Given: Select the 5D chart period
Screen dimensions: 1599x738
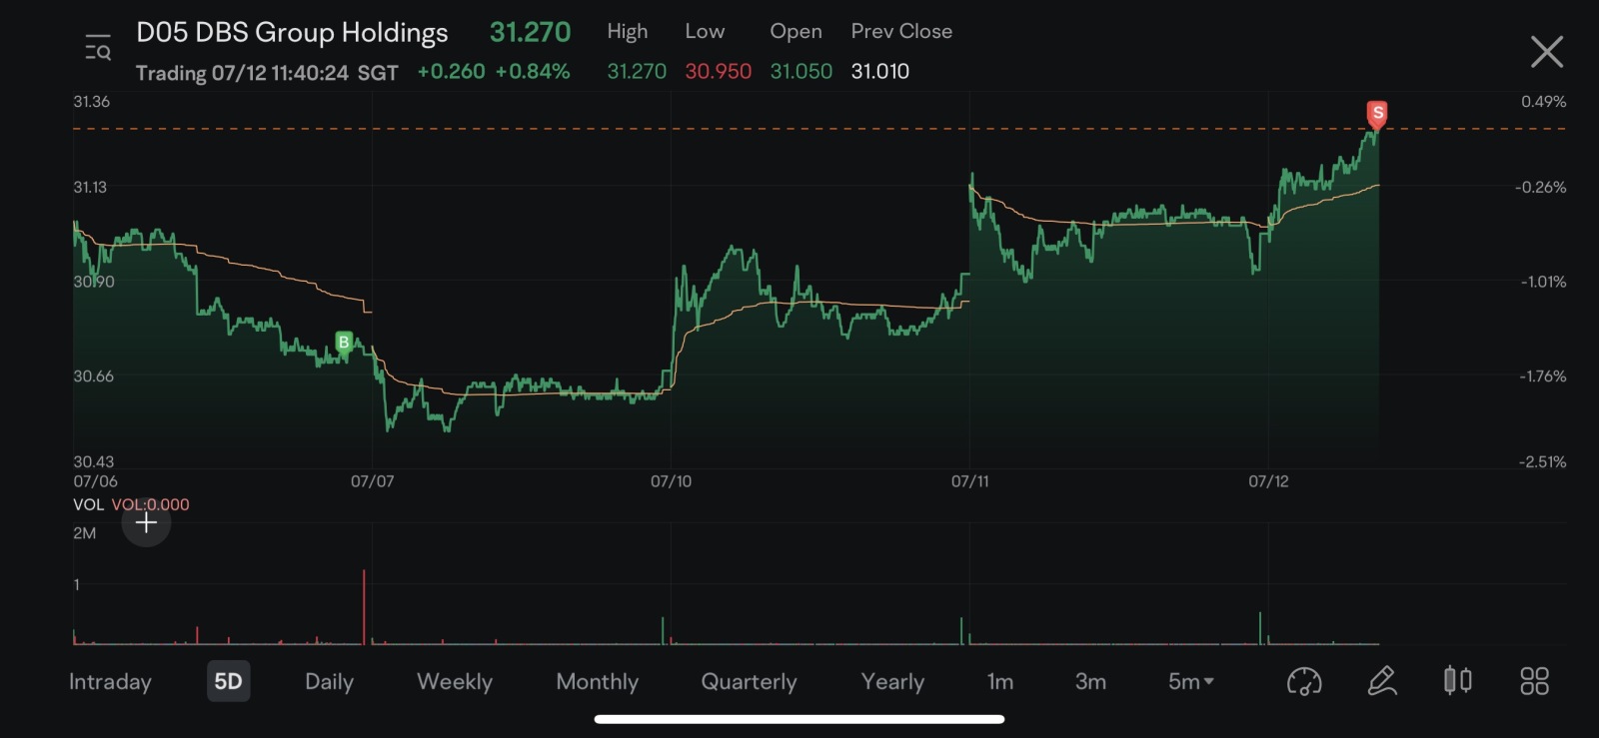Looking at the screenshot, I should [228, 681].
